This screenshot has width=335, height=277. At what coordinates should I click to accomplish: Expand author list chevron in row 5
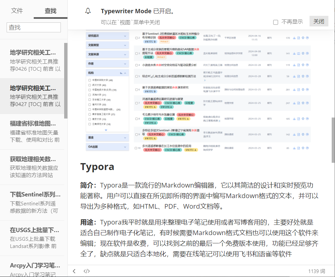205,80
